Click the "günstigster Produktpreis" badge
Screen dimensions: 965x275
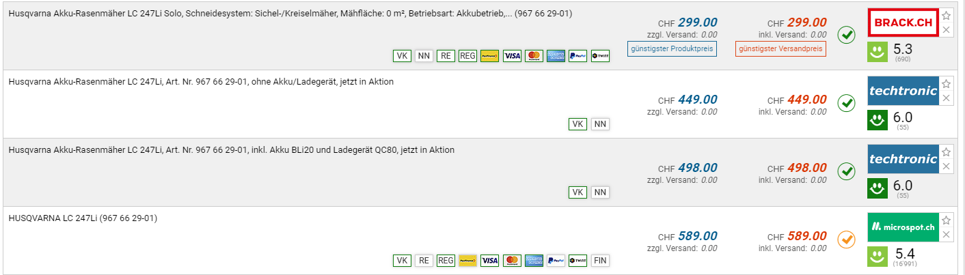click(x=672, y=48)
